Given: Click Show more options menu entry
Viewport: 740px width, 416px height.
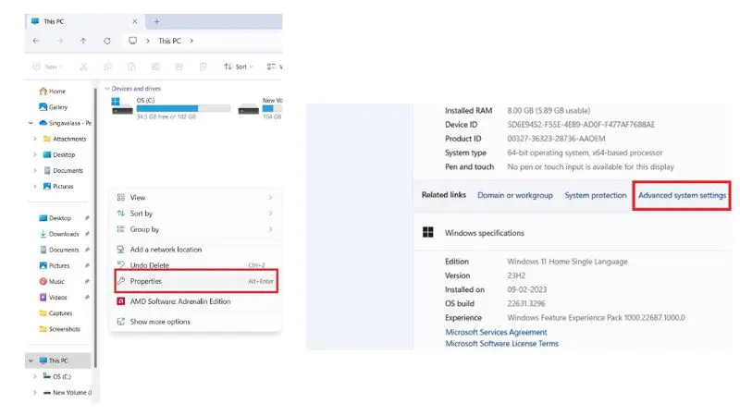Looking at the screenshot, I should [160, 322].
